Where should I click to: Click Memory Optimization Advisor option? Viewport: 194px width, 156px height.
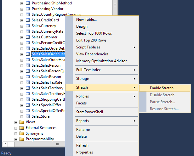(101, 61)
